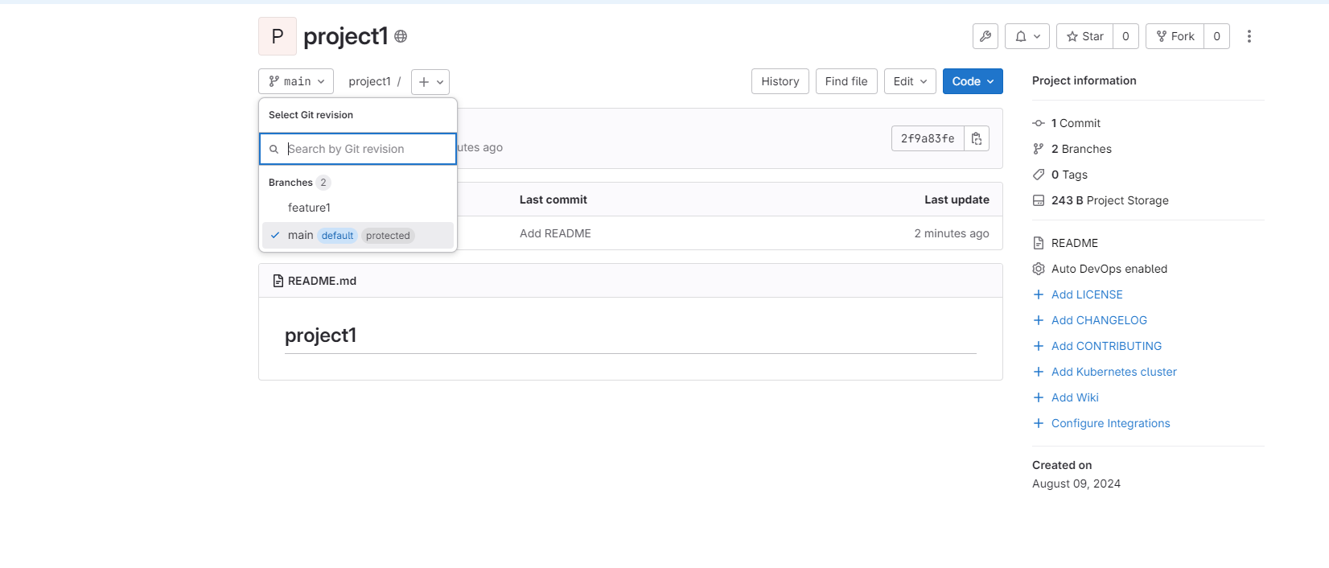Click Add CHANGELOG link

(x=1099, y=320)
